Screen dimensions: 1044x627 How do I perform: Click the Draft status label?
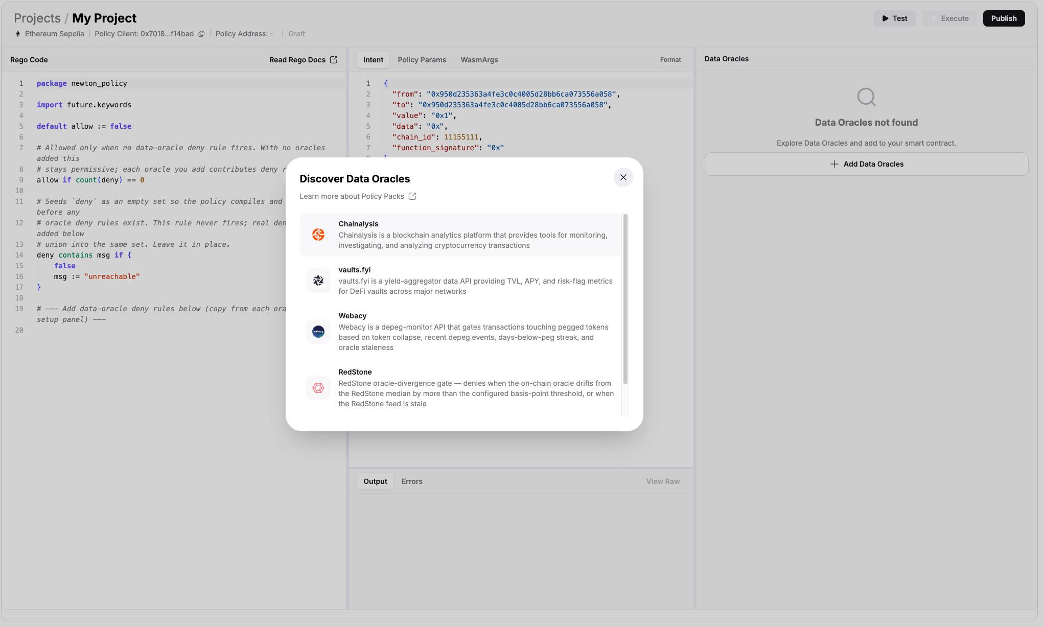pos(296,34)
